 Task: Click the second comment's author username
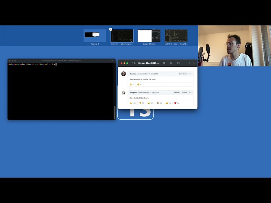pyautogui.click(x=133, y=93)
